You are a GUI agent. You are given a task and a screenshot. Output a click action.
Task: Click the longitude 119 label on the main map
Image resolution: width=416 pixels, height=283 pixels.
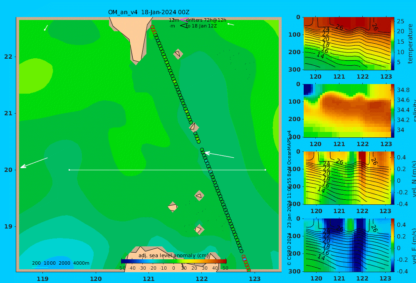point(42,279)
